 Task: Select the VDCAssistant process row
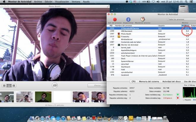click(151, 31)
